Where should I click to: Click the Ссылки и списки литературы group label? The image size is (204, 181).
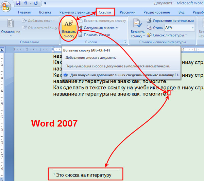(x=163, y=42)
